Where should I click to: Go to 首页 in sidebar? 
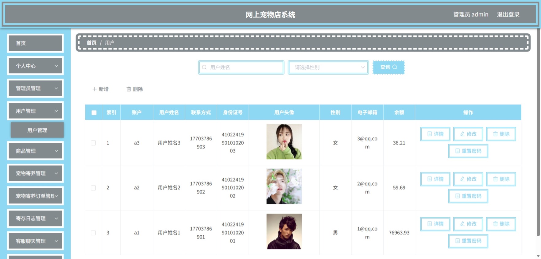35,43
